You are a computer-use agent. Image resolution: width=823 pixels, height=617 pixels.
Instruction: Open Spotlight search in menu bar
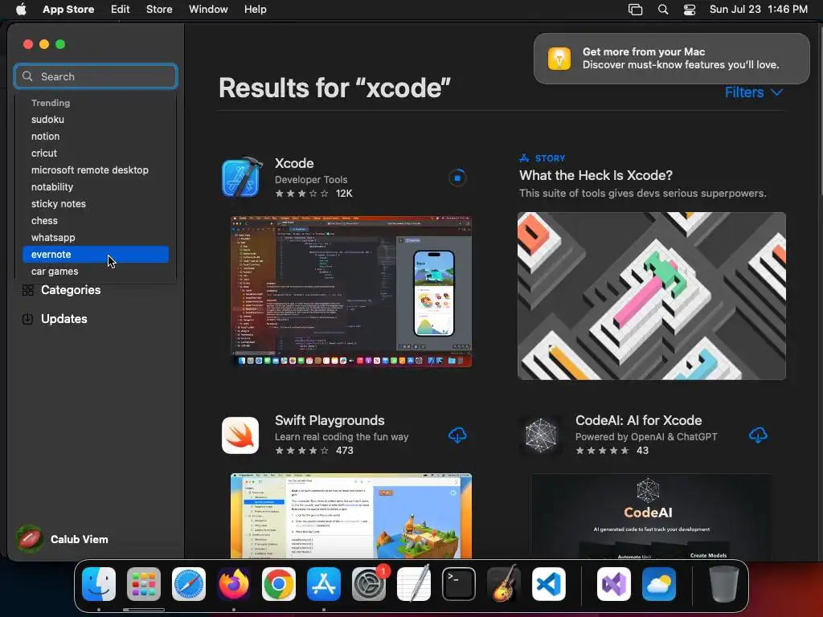pyautogui.click(x=663, y=9)
